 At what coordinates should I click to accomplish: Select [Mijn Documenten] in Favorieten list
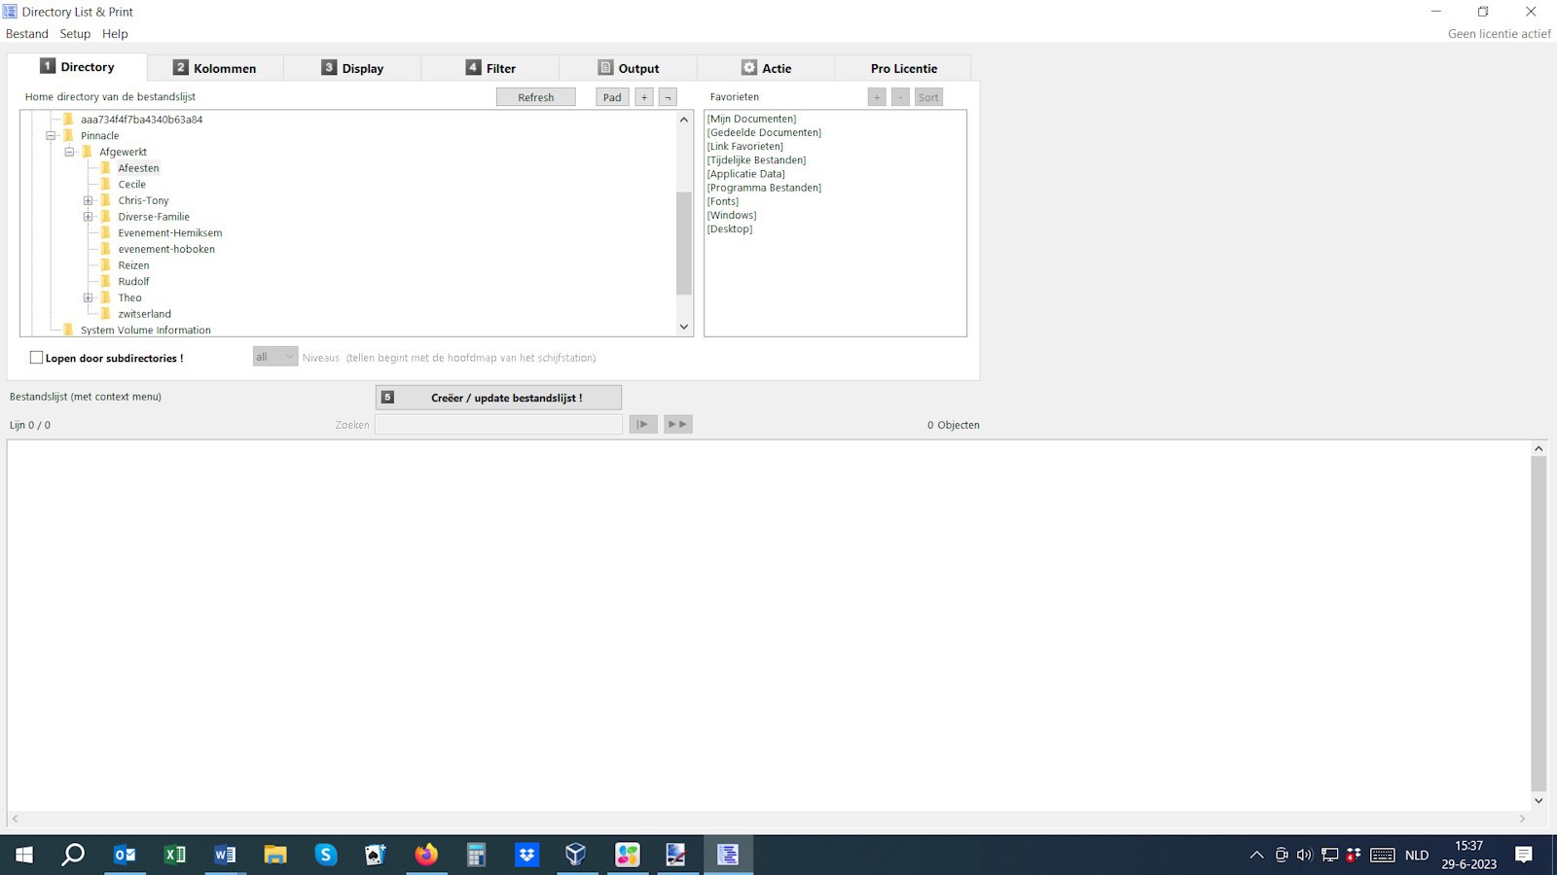click(x=751, y=119)
